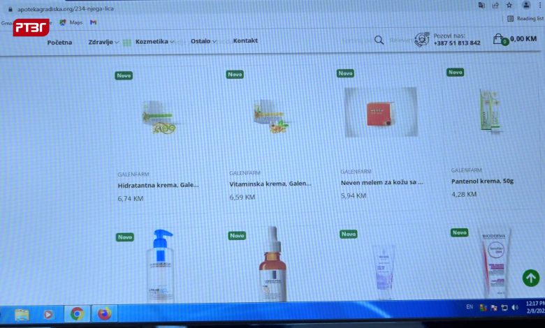The image size is (545, 328).
Task: Click GALENFARM brand above Pantenol krema
Action: click(466, 170)
